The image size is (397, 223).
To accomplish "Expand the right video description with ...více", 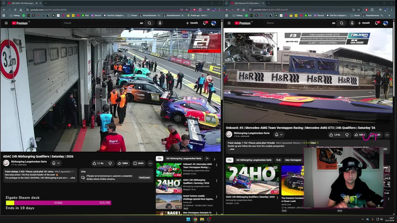I will click(x=231, y=149).
